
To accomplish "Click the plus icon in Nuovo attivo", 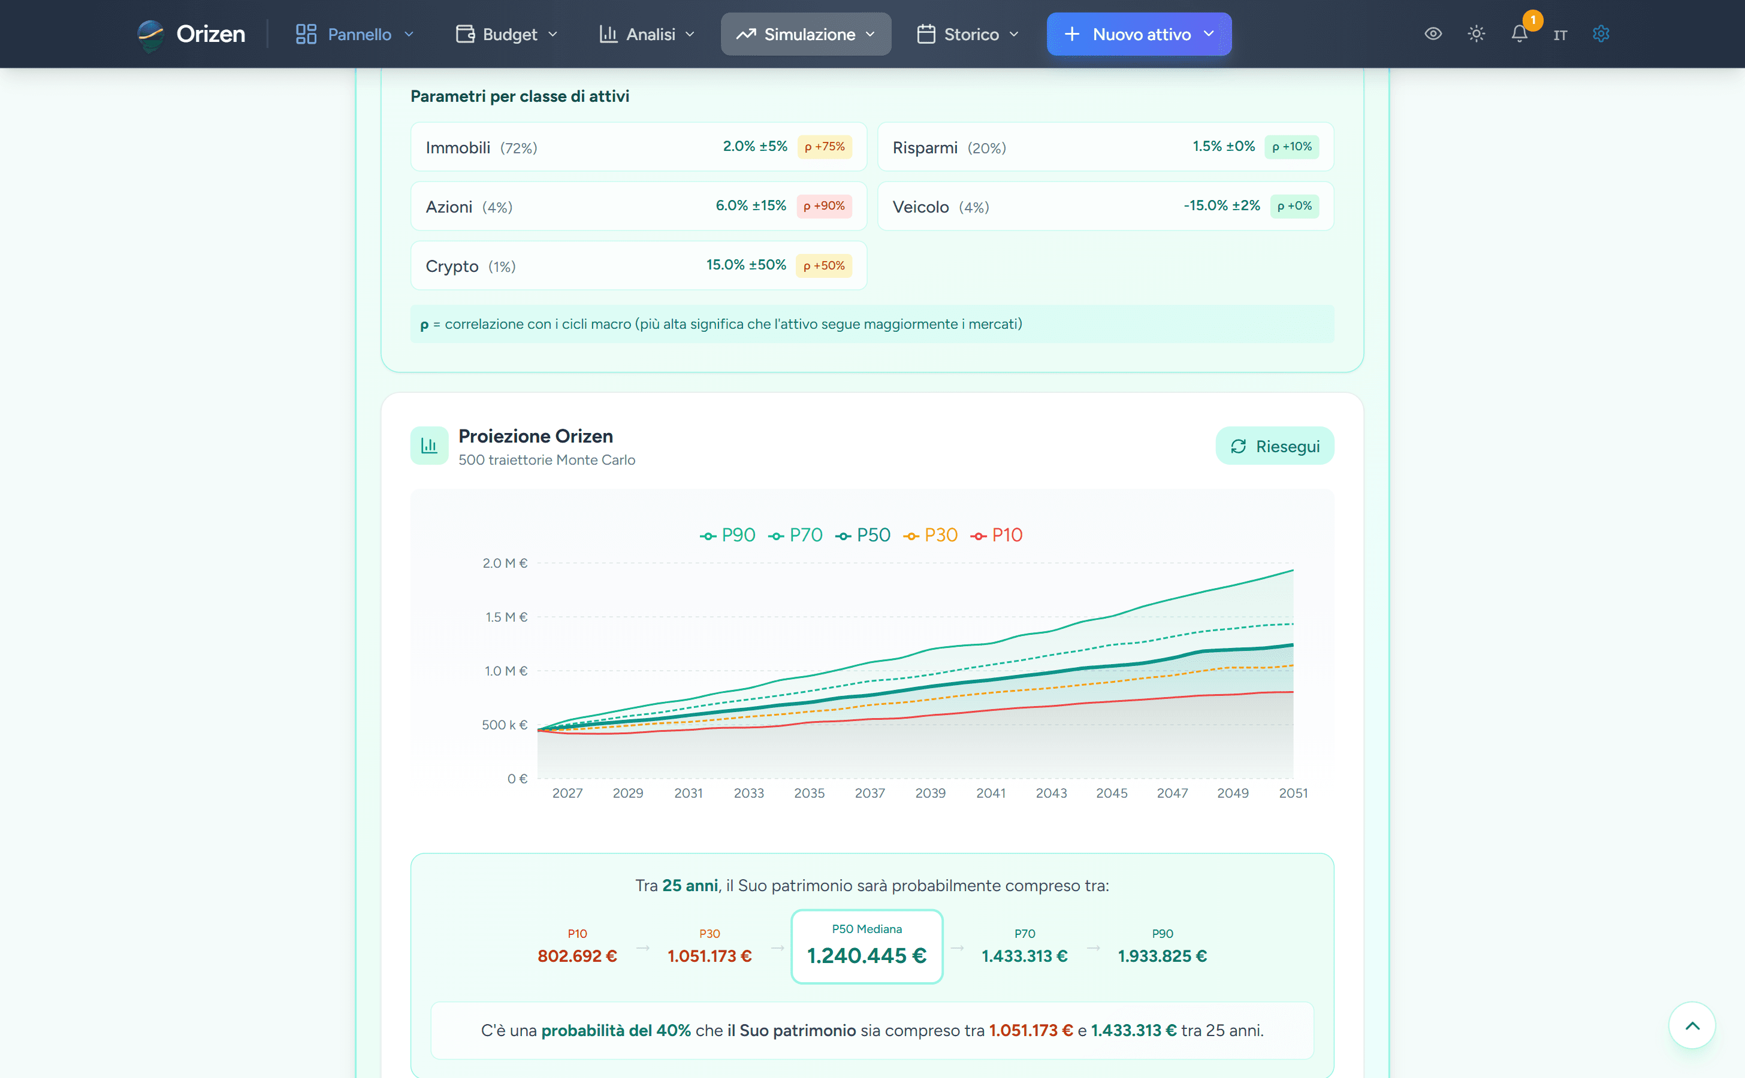I will 1071,34.
